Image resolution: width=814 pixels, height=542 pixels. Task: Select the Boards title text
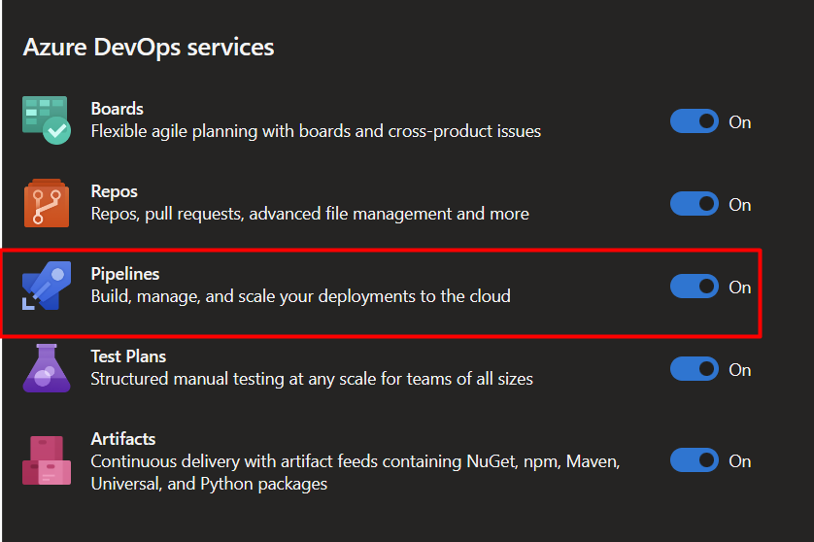(117, 109)
